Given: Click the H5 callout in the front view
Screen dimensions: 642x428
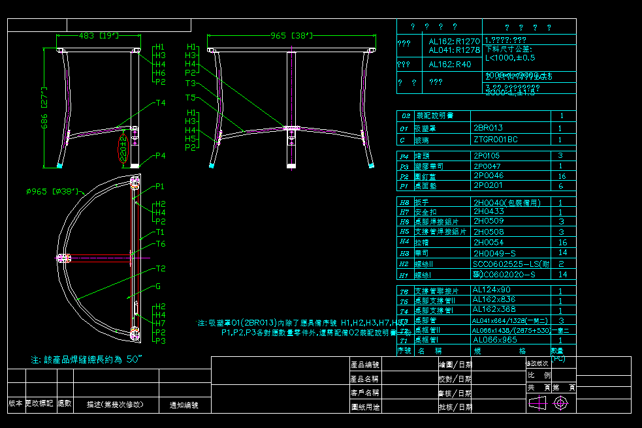Looking at the screenshot, I should pyautogui.click(x=190, y=139).
